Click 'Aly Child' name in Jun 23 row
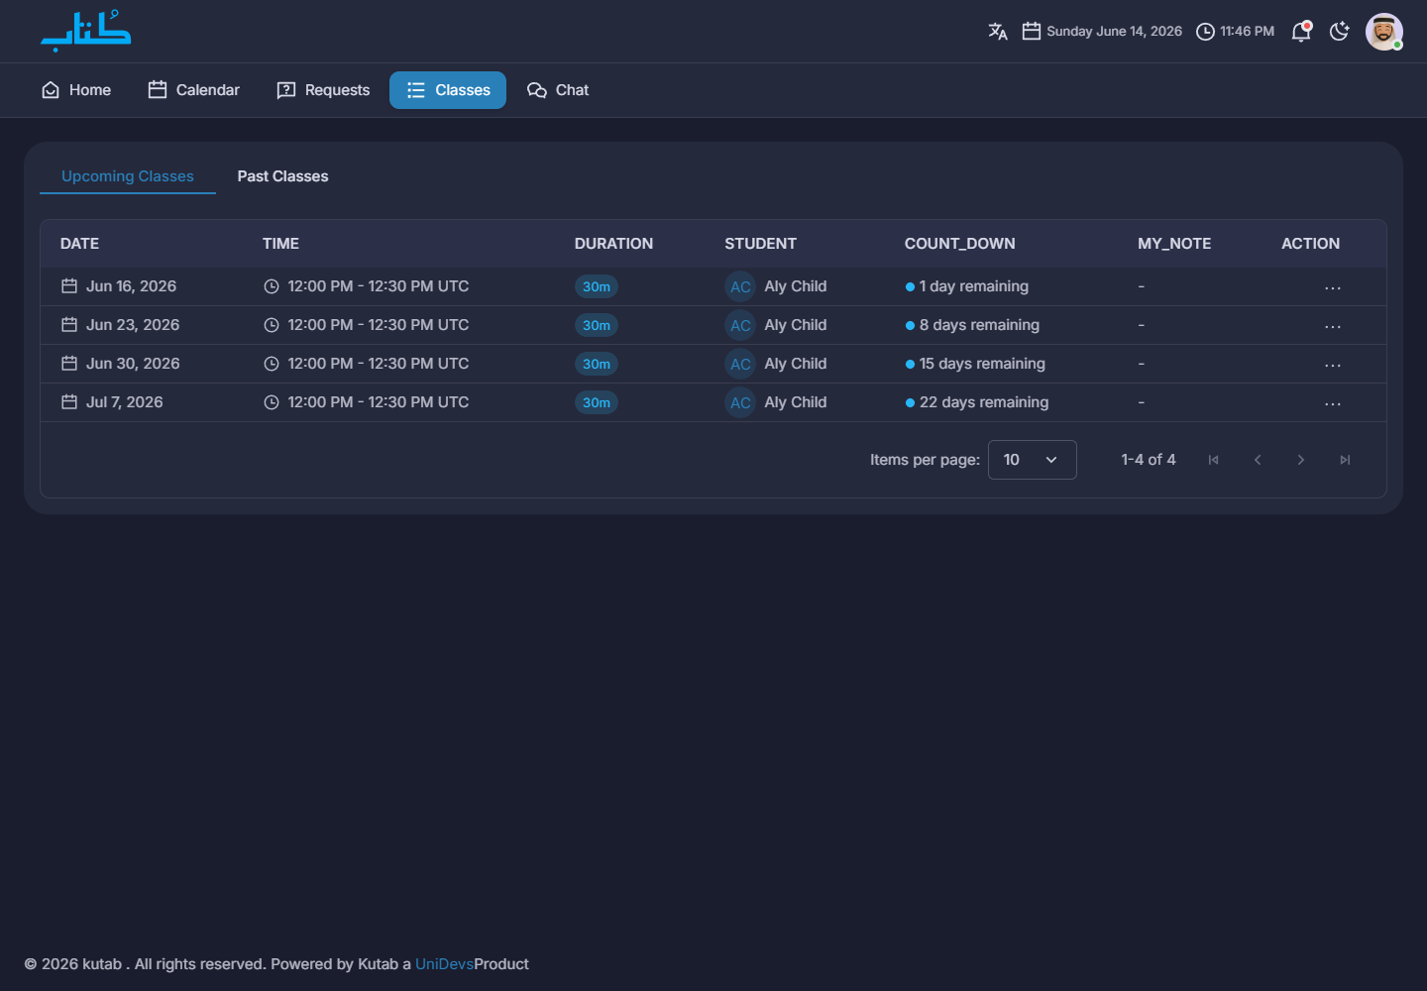Image resolution: width=1427 pixels, height=991 pixels. tap(796, 325)
